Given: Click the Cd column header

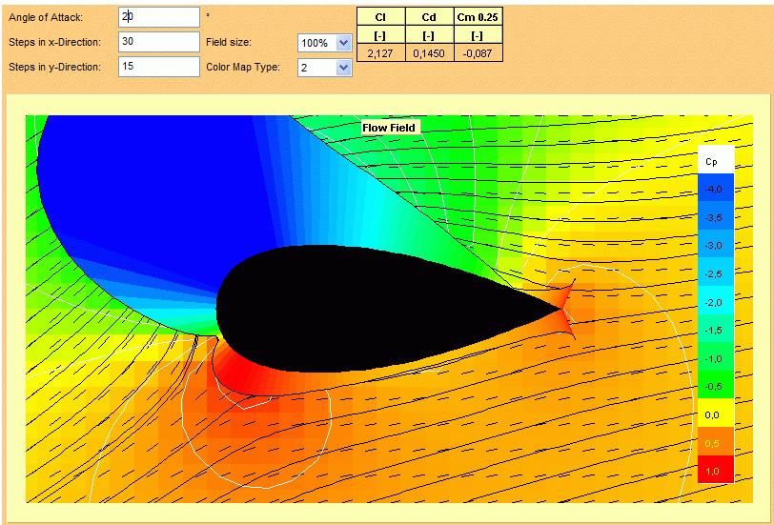Looking at the screenshot, I should pos(428,16).
